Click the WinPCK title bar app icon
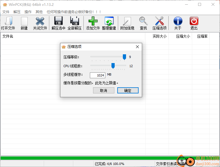This screenshot has width=220, height=167. coord(5,5)
